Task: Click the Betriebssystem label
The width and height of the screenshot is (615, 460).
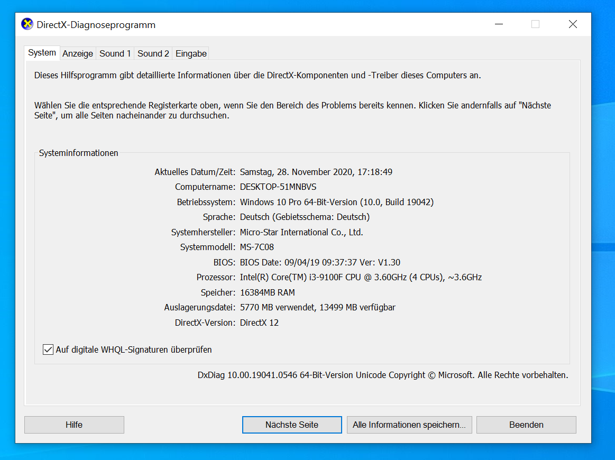Action: pyautogui.click(x=206, y=203)
